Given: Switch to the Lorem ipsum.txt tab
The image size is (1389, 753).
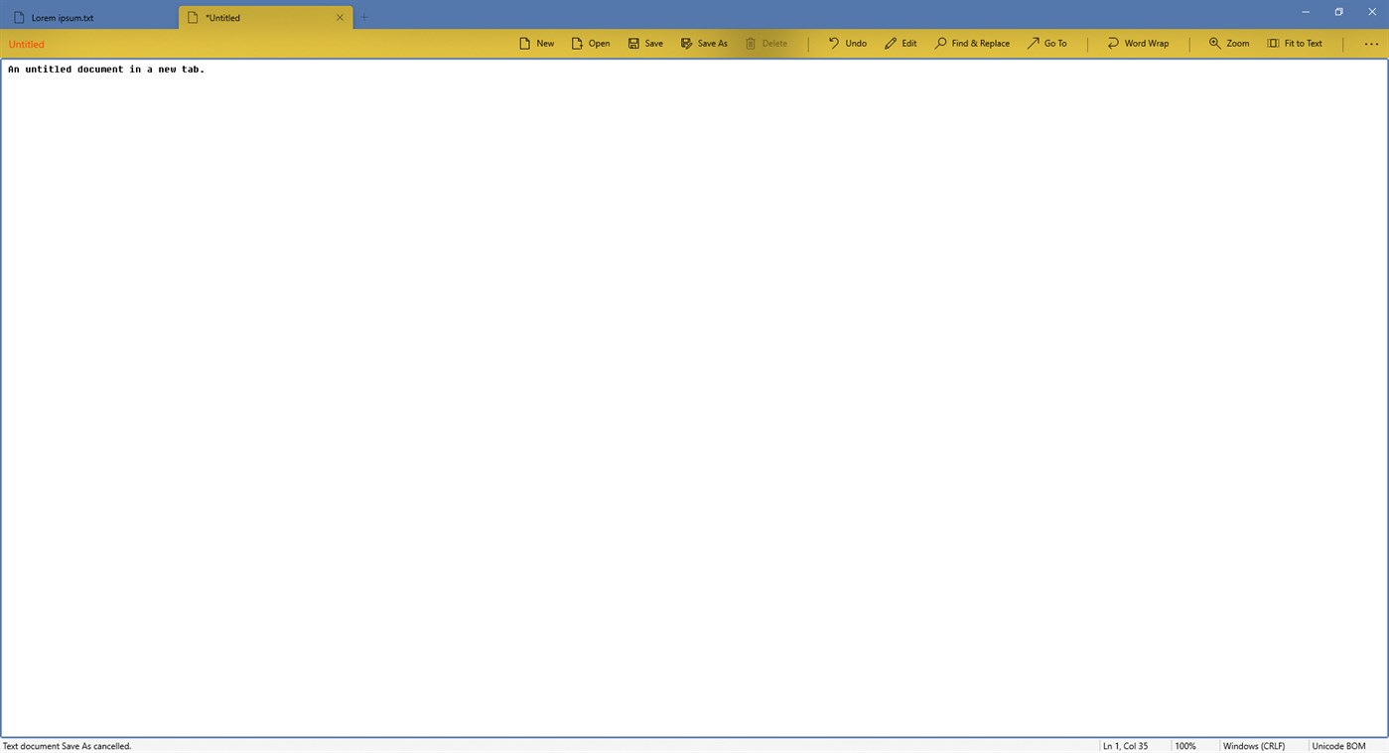Looking at the screenshot, I should 63,17.
